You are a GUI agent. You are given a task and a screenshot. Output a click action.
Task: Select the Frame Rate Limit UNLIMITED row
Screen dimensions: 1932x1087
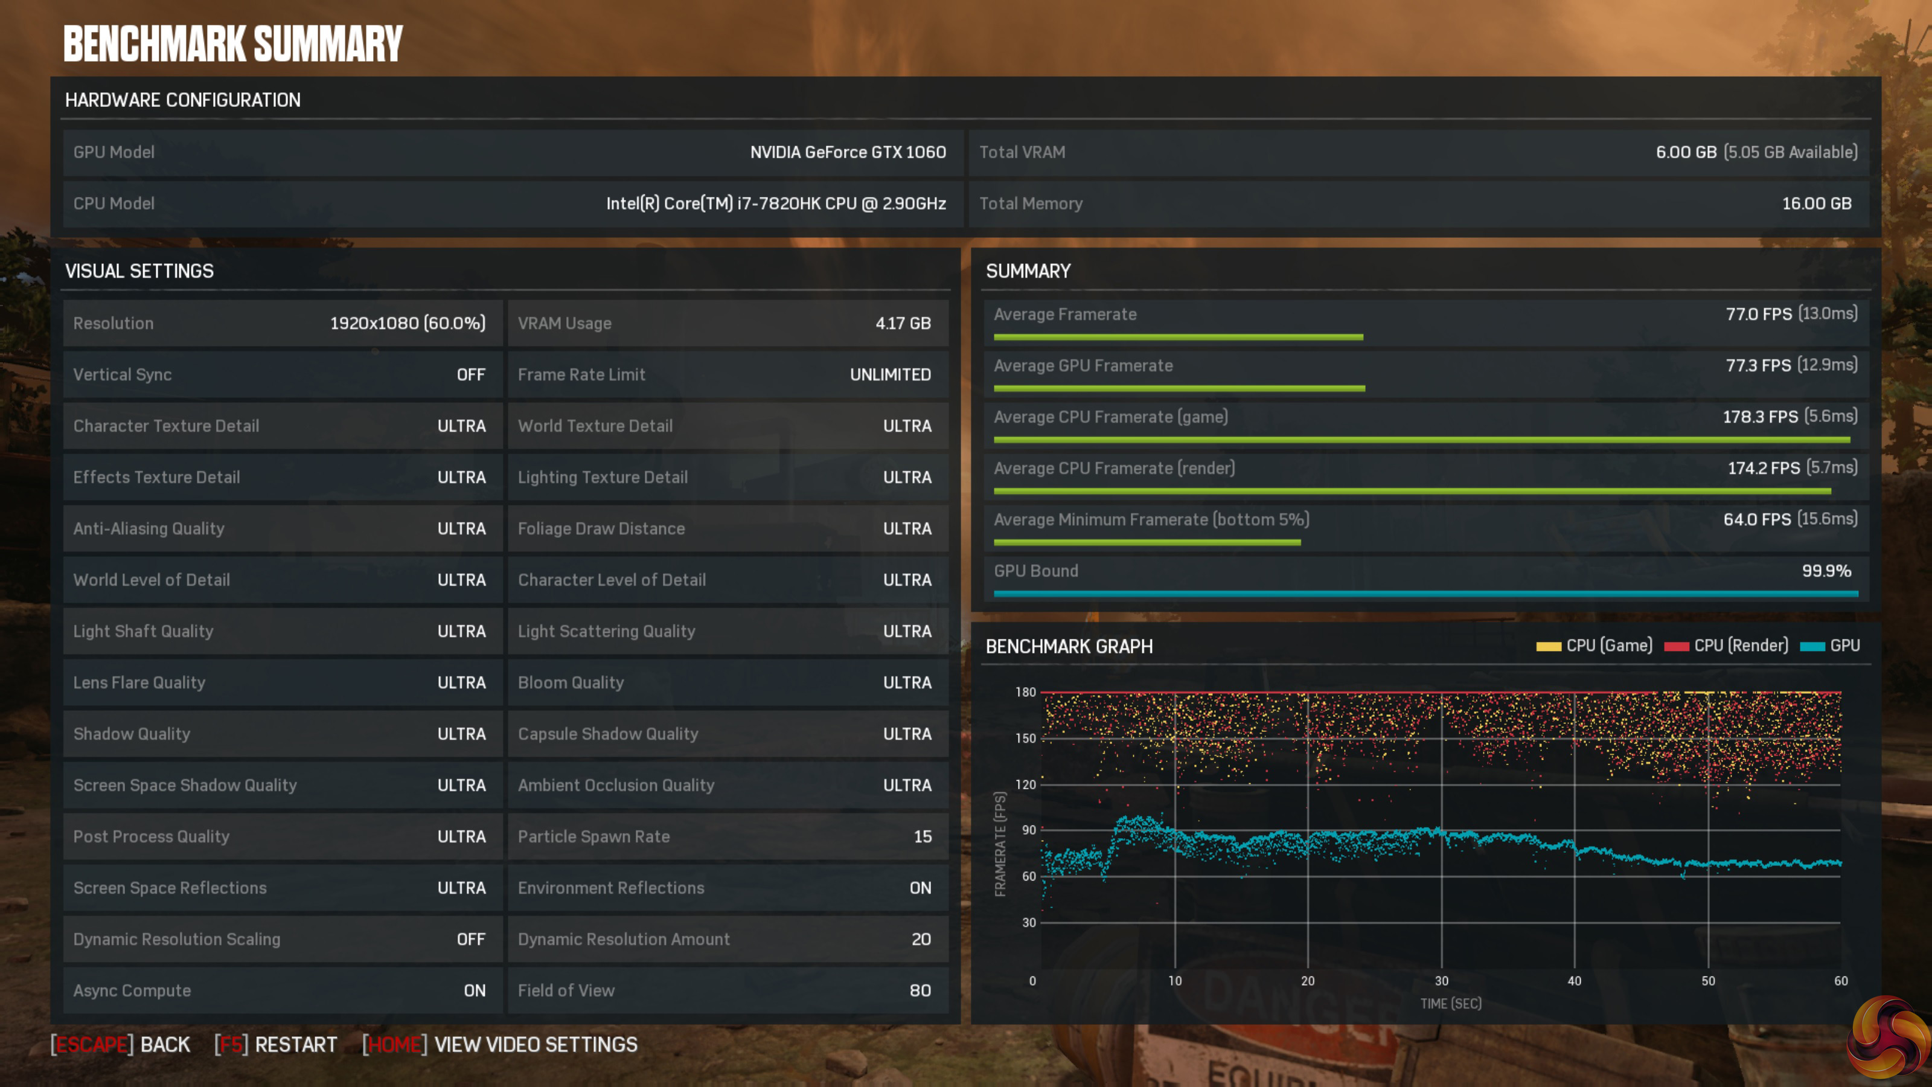pyautogui.click(x=727, y=374)
